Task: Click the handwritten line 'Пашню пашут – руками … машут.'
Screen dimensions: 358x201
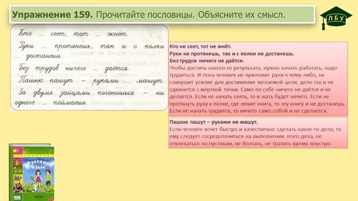Action: (91, 80)
